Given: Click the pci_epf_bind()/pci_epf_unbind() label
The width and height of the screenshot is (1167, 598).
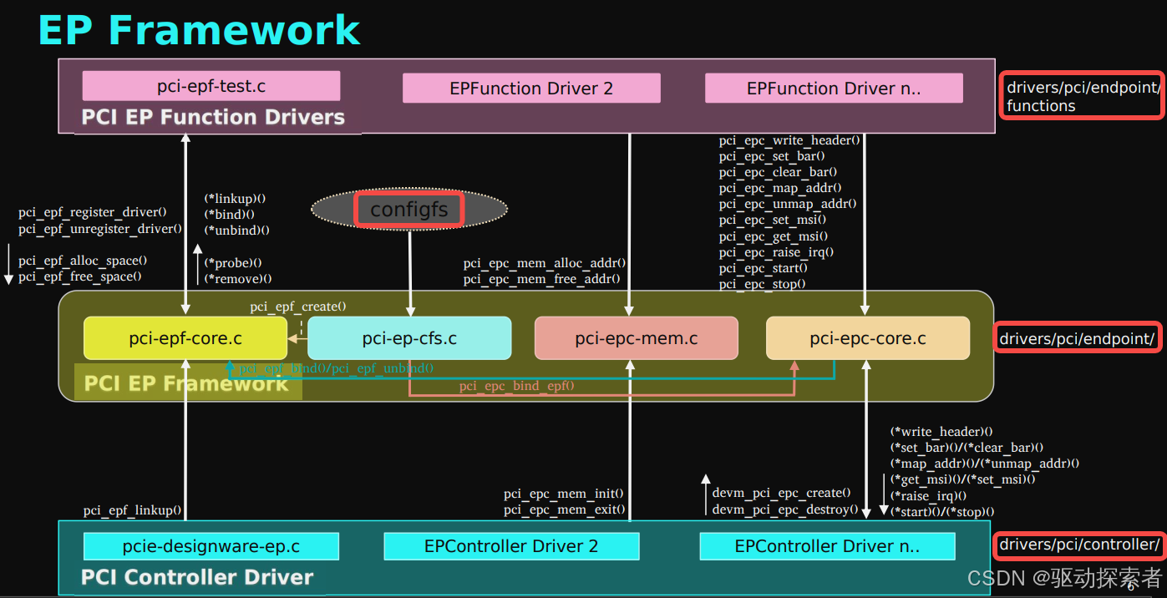Looking at the screenshot, I should (337, 368).
